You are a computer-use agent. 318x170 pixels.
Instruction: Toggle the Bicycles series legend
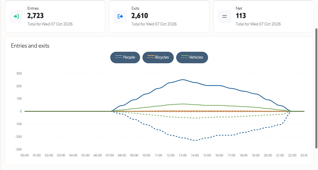158,57
